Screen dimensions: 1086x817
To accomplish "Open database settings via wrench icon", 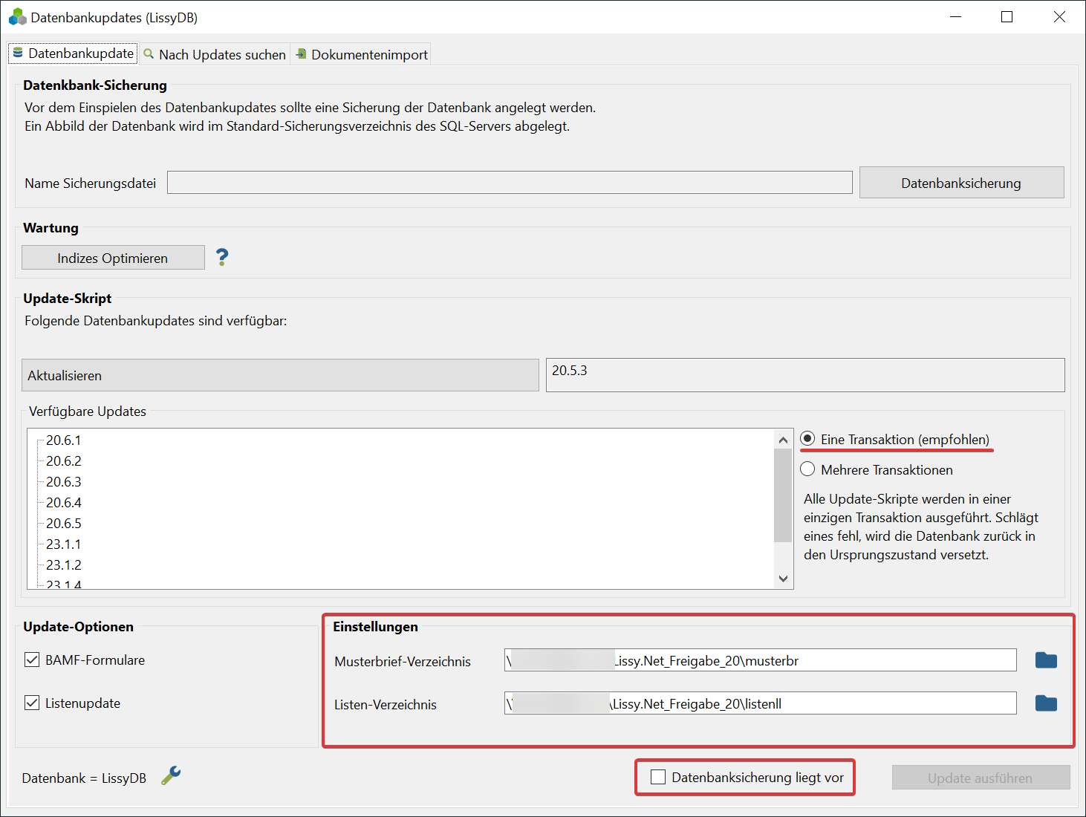I will tap(171, 776).
